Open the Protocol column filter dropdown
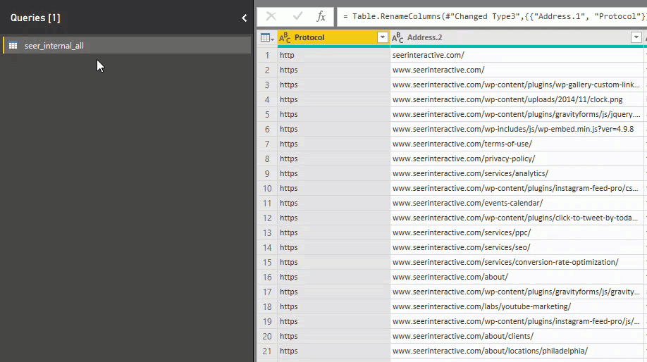This screenshot has width=647, height=362. point(383,37)
